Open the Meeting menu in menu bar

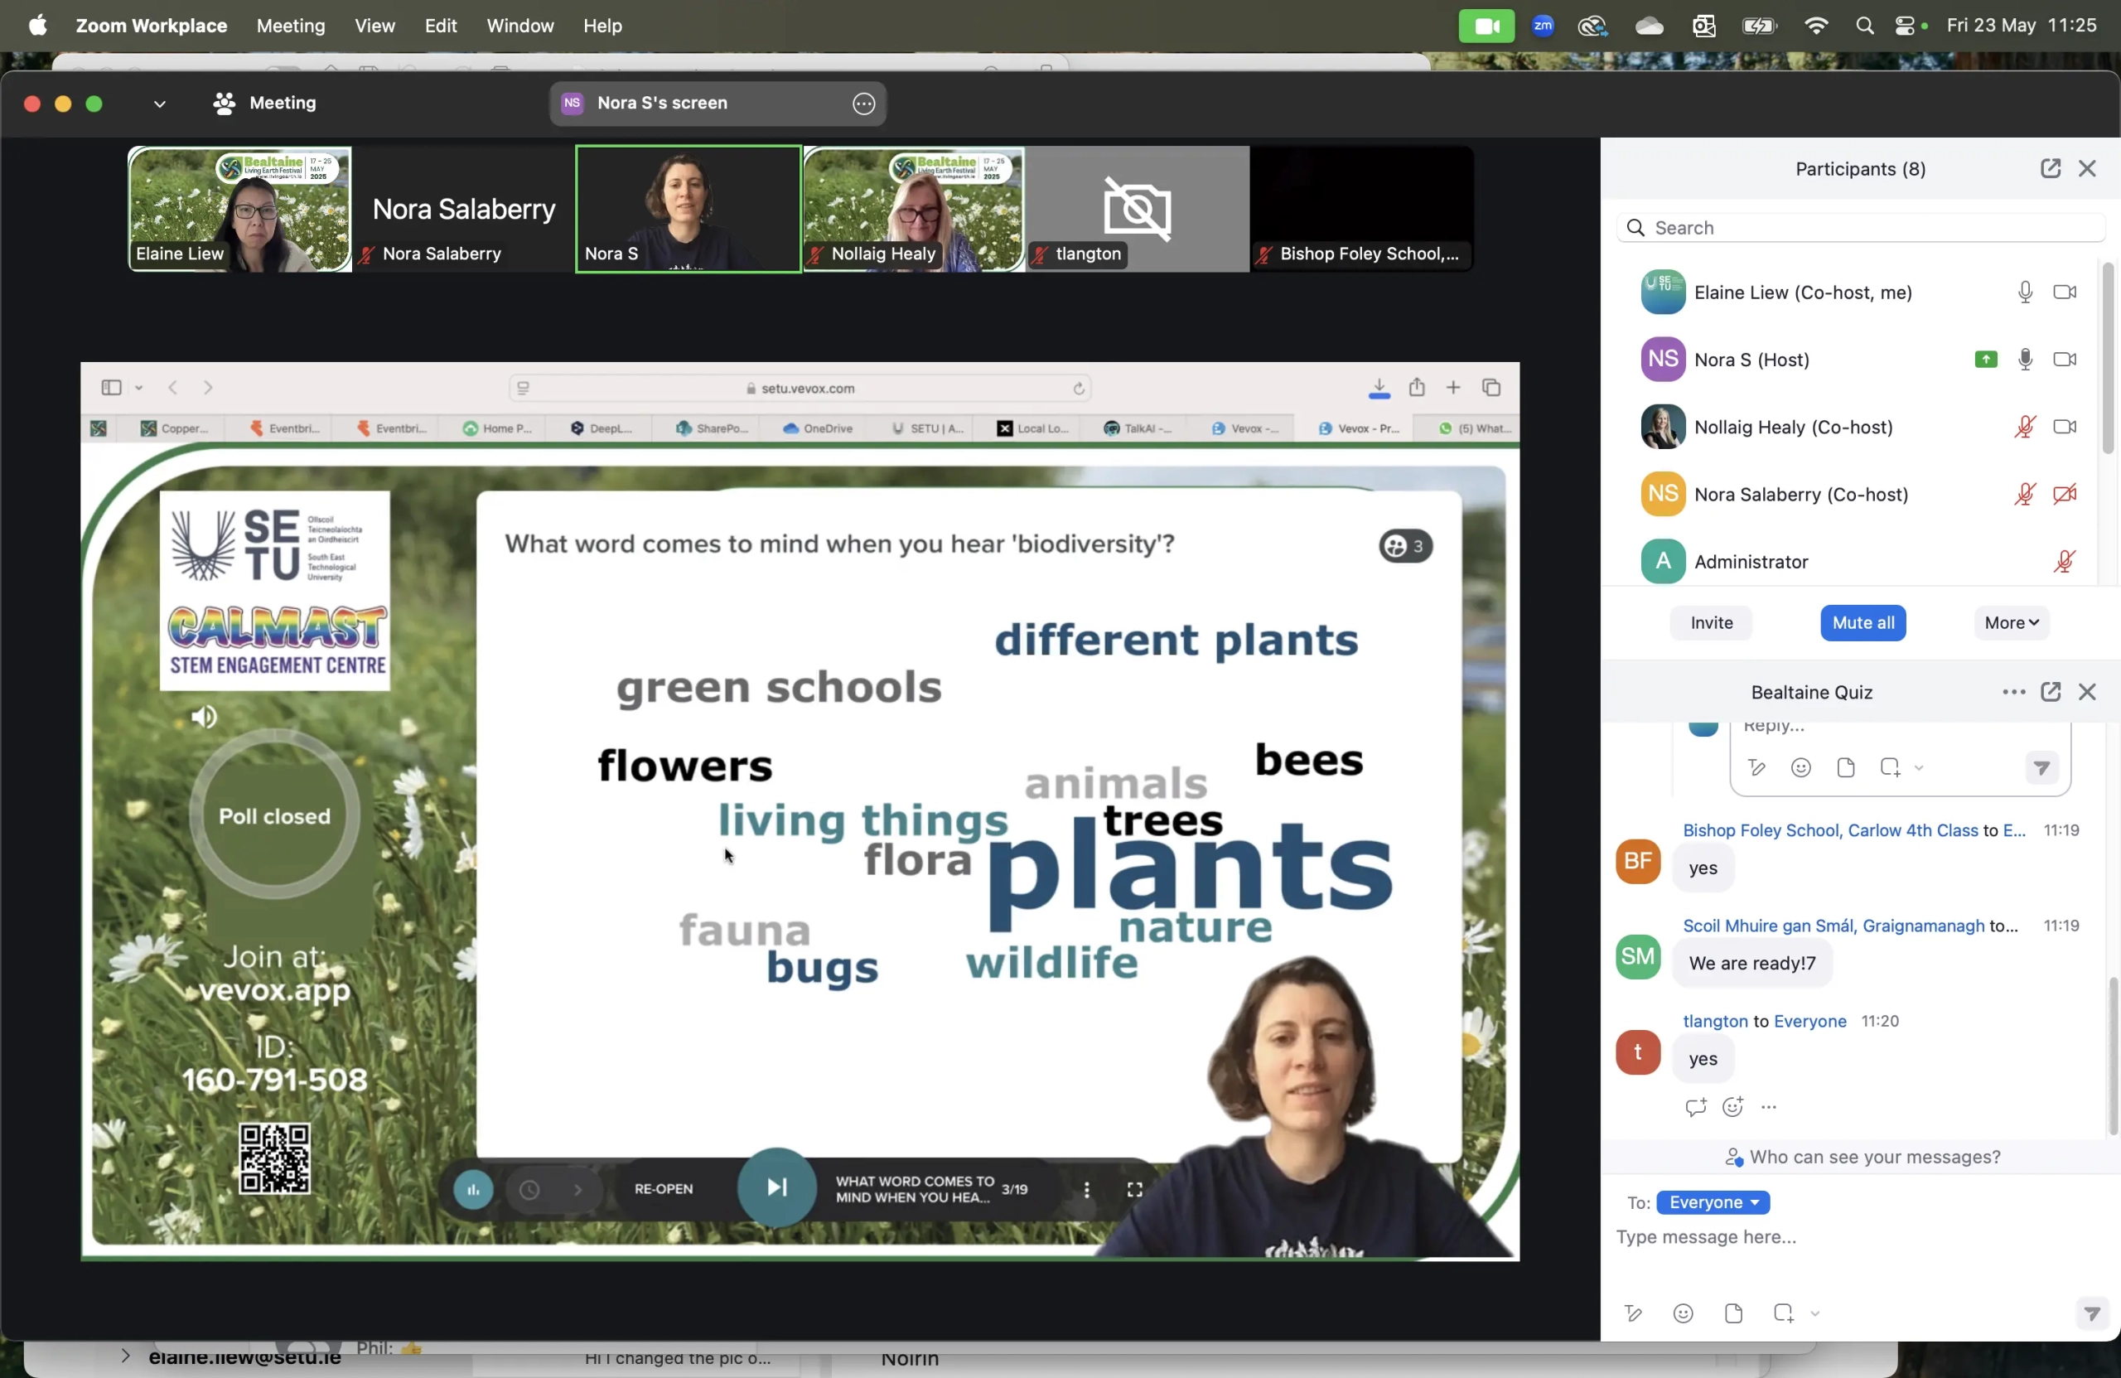(291, 26)
